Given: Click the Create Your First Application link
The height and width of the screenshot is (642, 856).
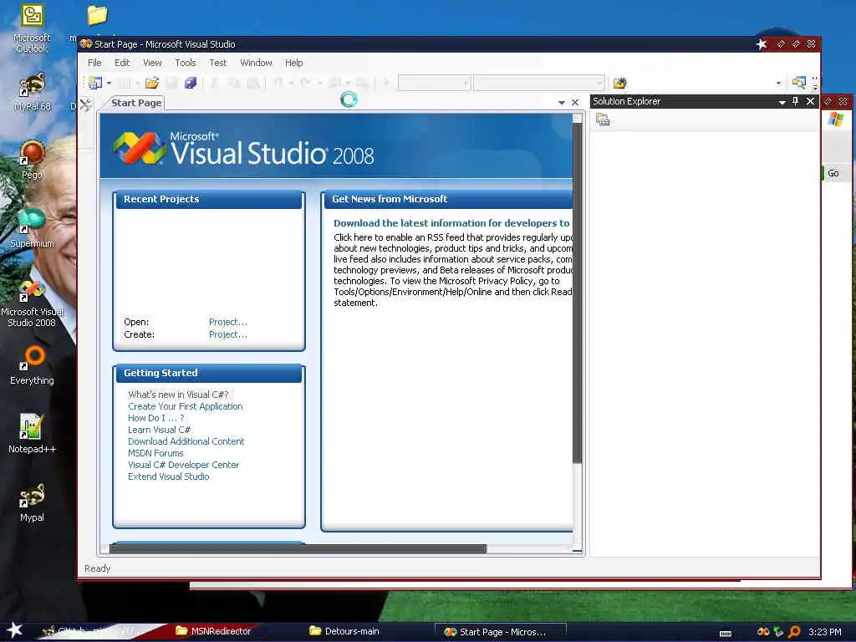Looking at the screenshot, I should (x=186, y=406).
